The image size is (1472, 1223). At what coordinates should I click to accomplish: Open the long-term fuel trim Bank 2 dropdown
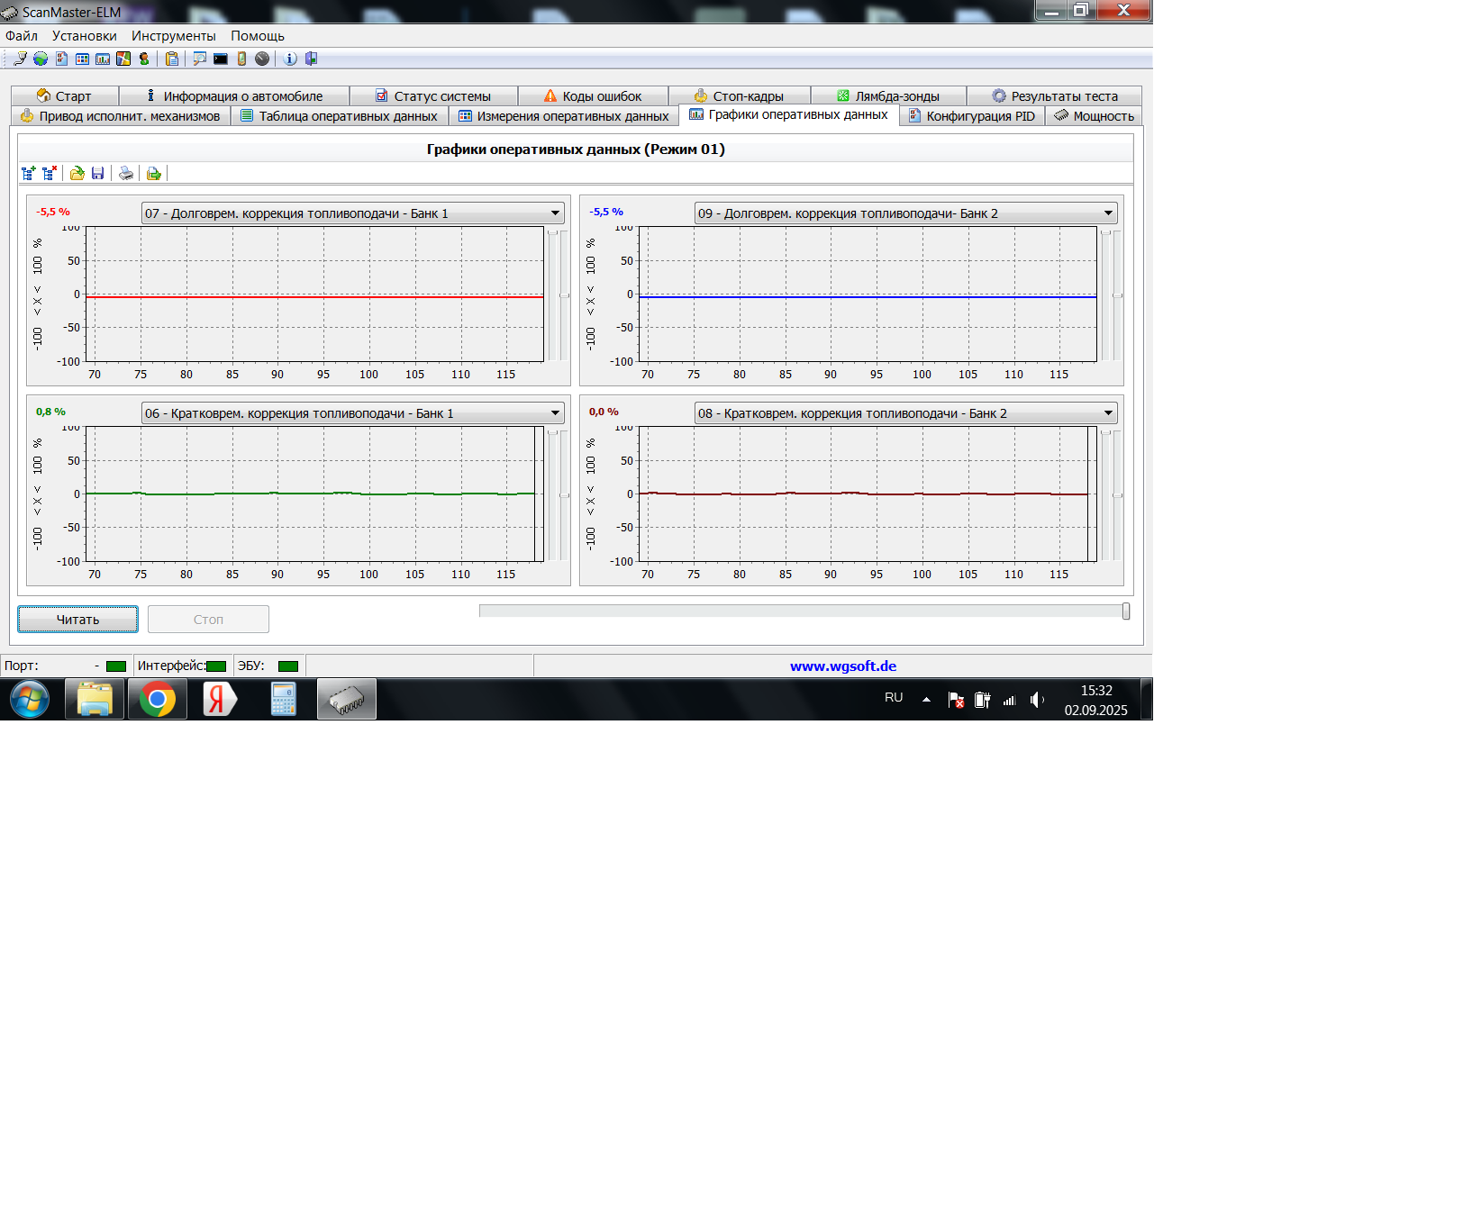[x=1108, y=213]
